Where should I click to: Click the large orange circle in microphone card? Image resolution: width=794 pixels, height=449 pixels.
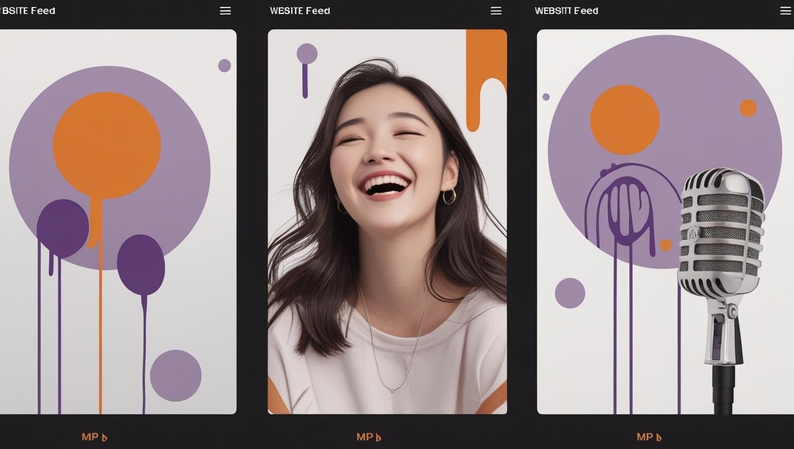(625, 119)
